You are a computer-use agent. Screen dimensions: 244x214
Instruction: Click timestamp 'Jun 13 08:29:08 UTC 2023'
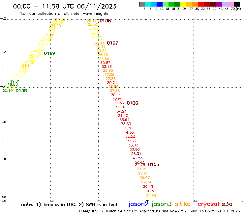pos(216,211)
